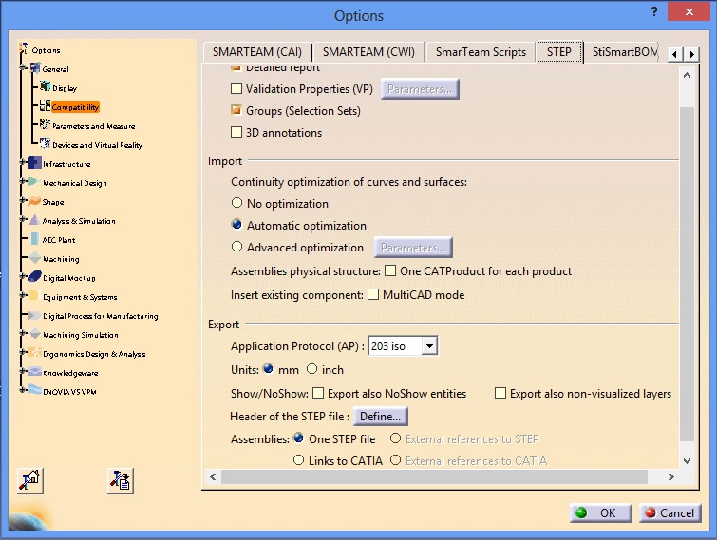717x540 pixels.
Task: Switch to the SMARTEAM (CWI) tab
Action: 368,51
